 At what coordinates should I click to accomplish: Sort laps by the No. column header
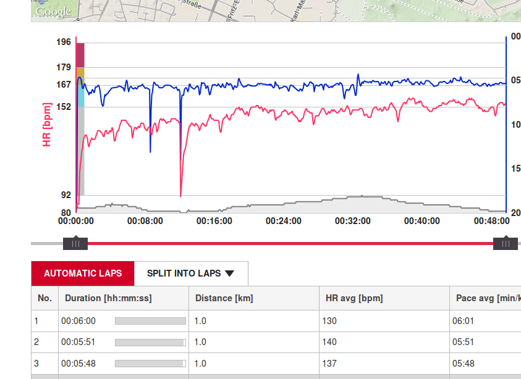click(x=44, y=298)
